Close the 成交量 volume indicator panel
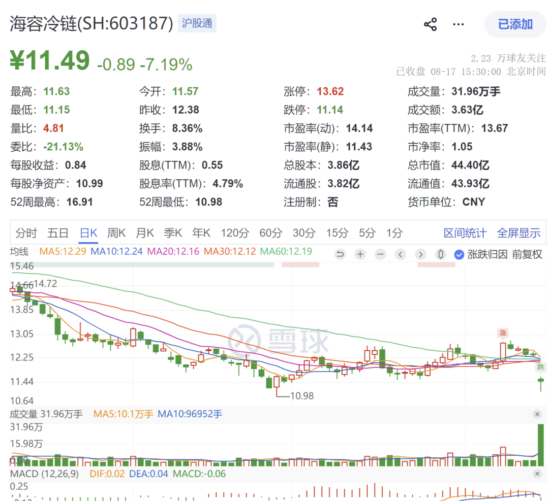549x501 pixels. [x=537, y=414]
